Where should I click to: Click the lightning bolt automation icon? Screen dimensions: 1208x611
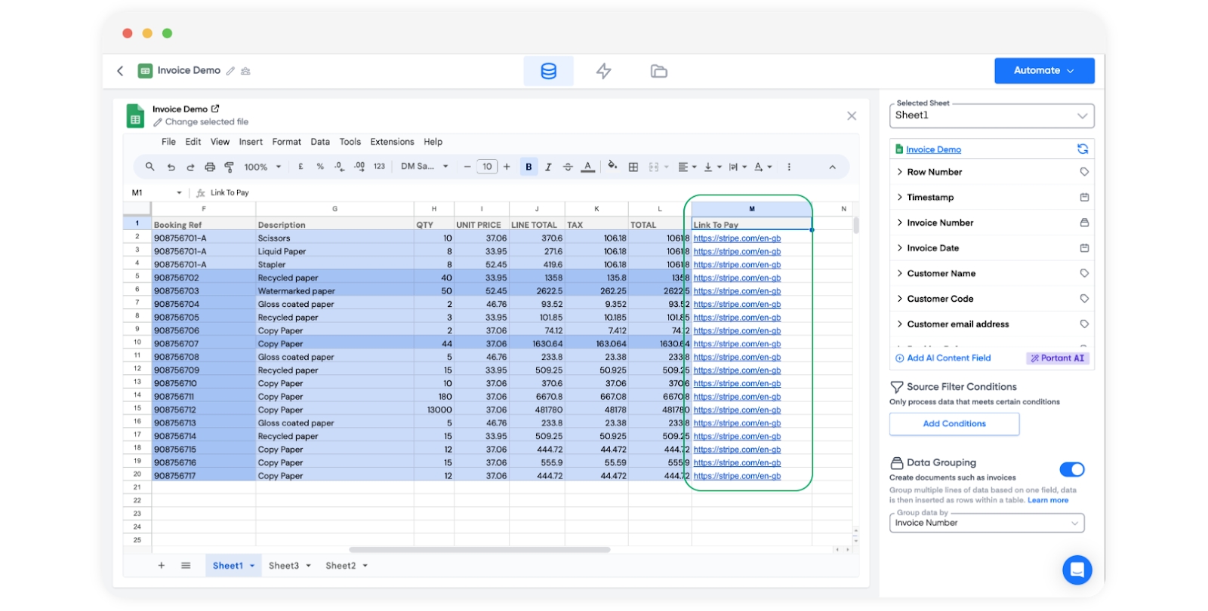coord(603,71)
